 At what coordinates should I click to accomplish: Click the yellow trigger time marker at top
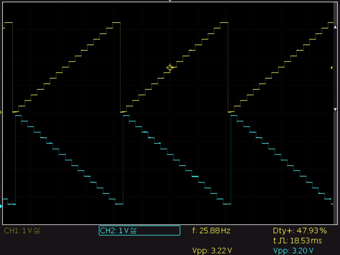(x=170, y=1)
